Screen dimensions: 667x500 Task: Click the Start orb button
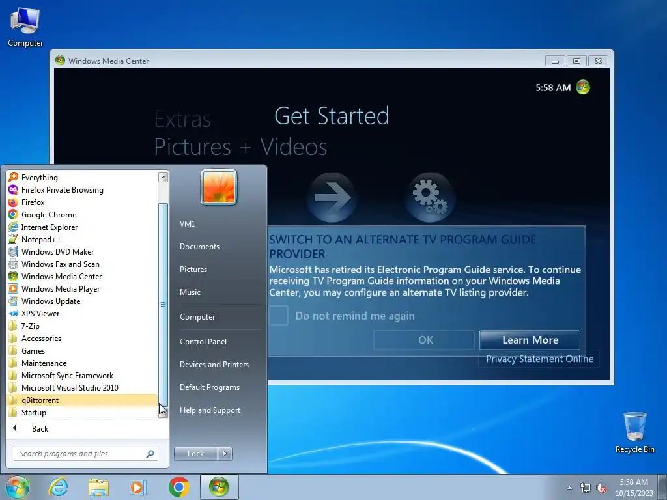tap(18, 487)
